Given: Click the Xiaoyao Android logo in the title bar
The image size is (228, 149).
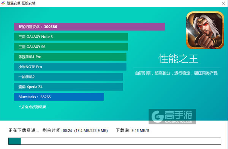Looking at the screenshot, I should (3, 3).
